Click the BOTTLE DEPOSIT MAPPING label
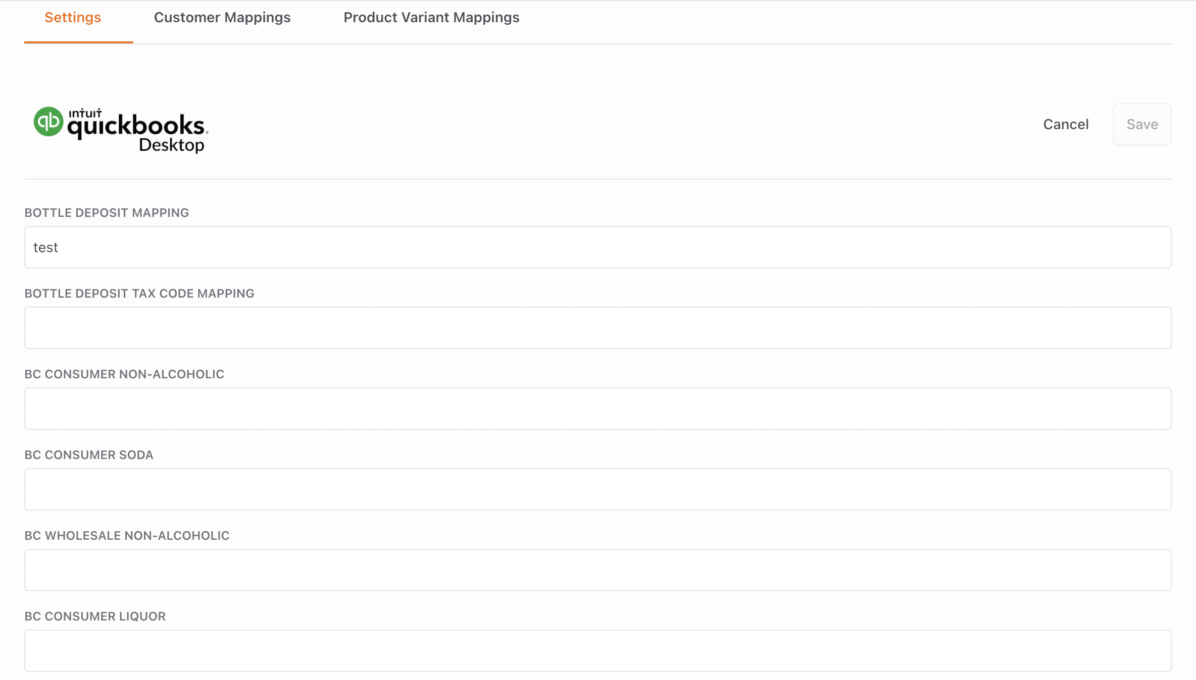Image resolution: width=1196 pixels, height=680 pixels. point(107,213)
